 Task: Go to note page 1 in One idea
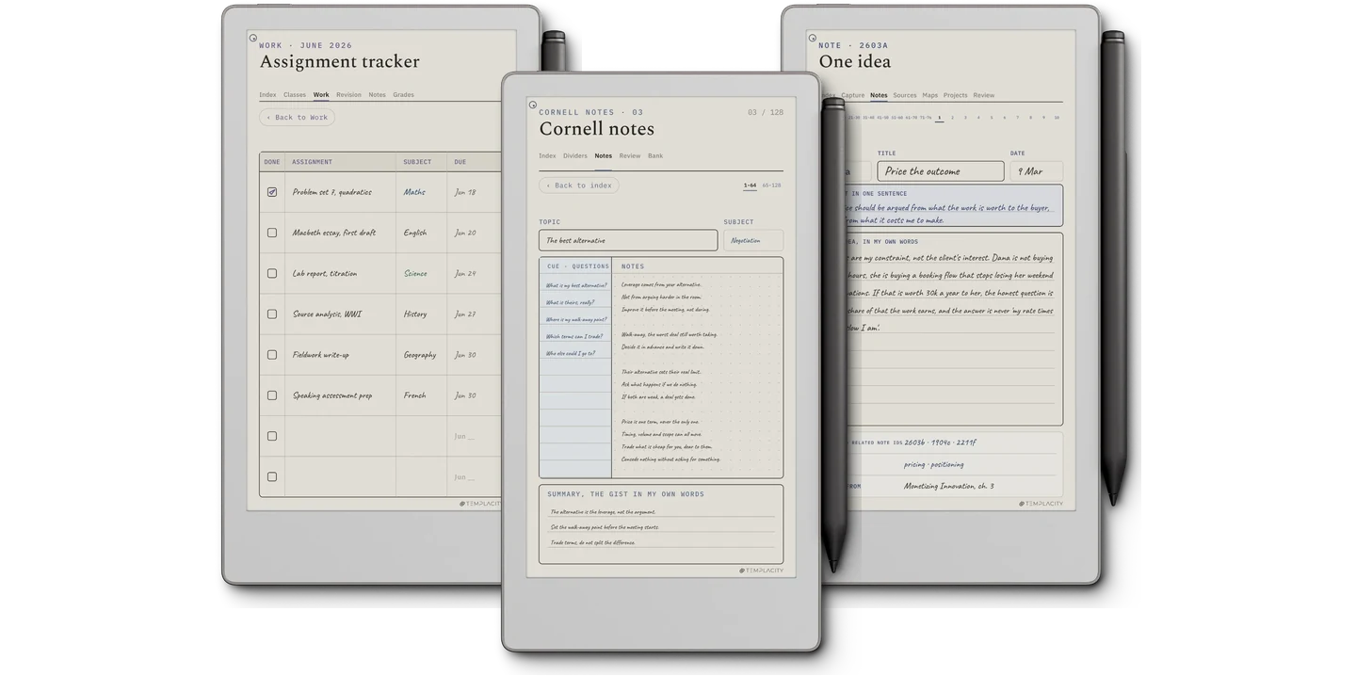click(939, 118)
